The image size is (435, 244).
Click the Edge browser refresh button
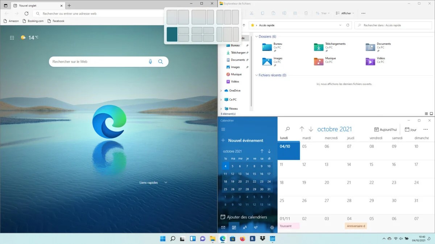26,13
